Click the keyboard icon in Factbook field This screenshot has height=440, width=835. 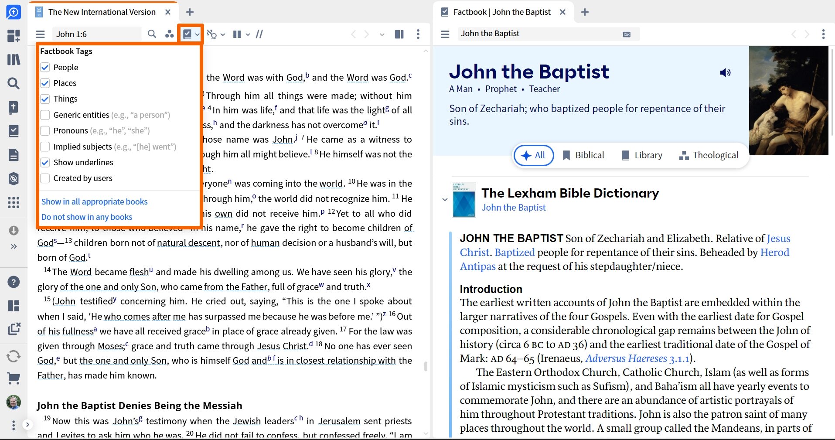click(x=627, y=34)
